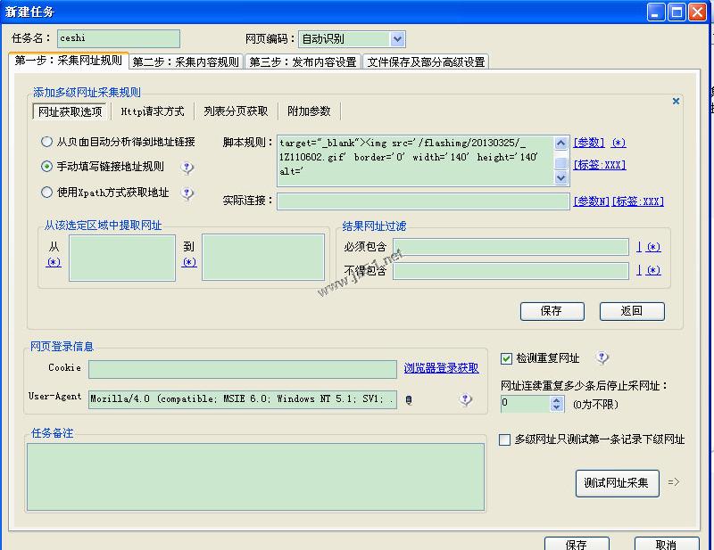Click the actual link input field
714x550 pixels.
pyautogui.click(x=423, y=201)
